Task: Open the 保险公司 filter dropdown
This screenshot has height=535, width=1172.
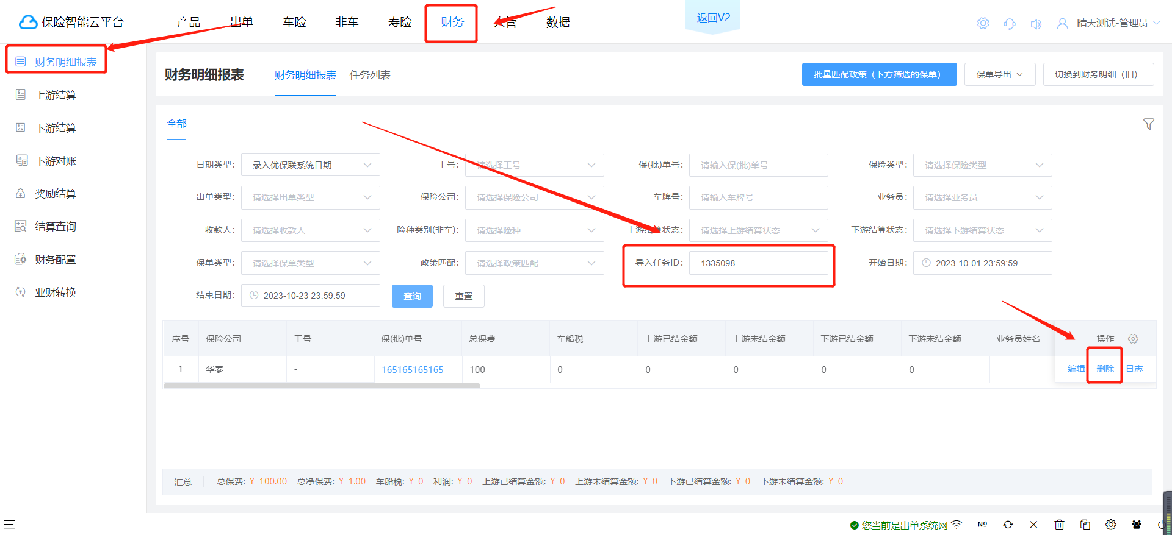Action: click(535, 197)
